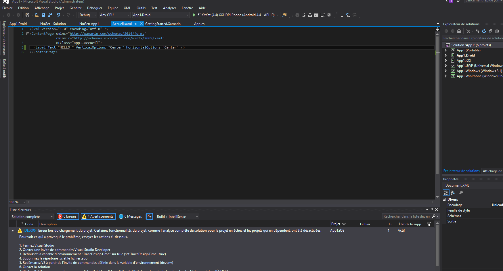Image resolution: width=503 pixels, height=271 pixels.
Task: Save all files with stacked floppy icon
Action: click(x=50, y=15)
